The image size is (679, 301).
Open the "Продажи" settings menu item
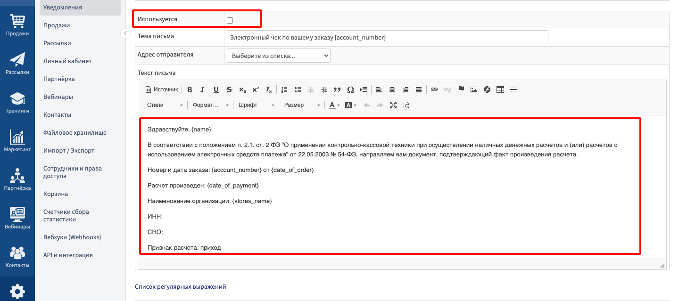(x=57, y=25)
